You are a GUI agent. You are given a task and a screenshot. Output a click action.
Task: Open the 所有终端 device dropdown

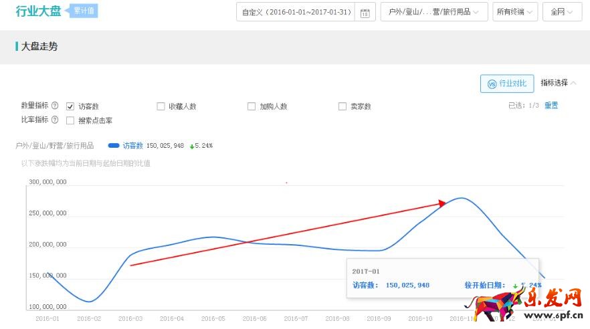click(x=515, y=11)
